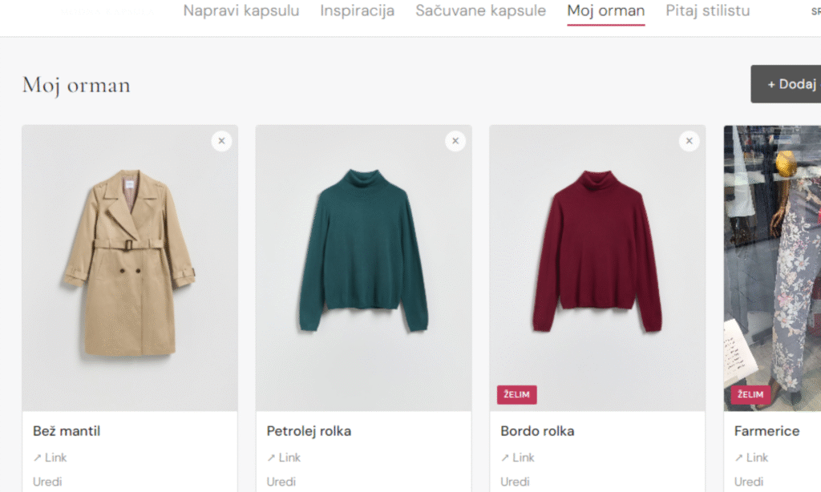Click the teal turtleneck photo
Viewport: 821px width, 492px height.
[x=363, y=250]
